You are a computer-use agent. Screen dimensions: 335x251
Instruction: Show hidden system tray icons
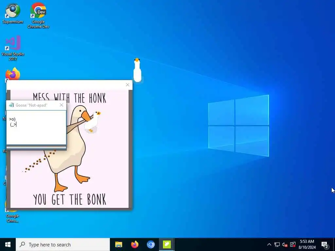click(x=269, y=244)
